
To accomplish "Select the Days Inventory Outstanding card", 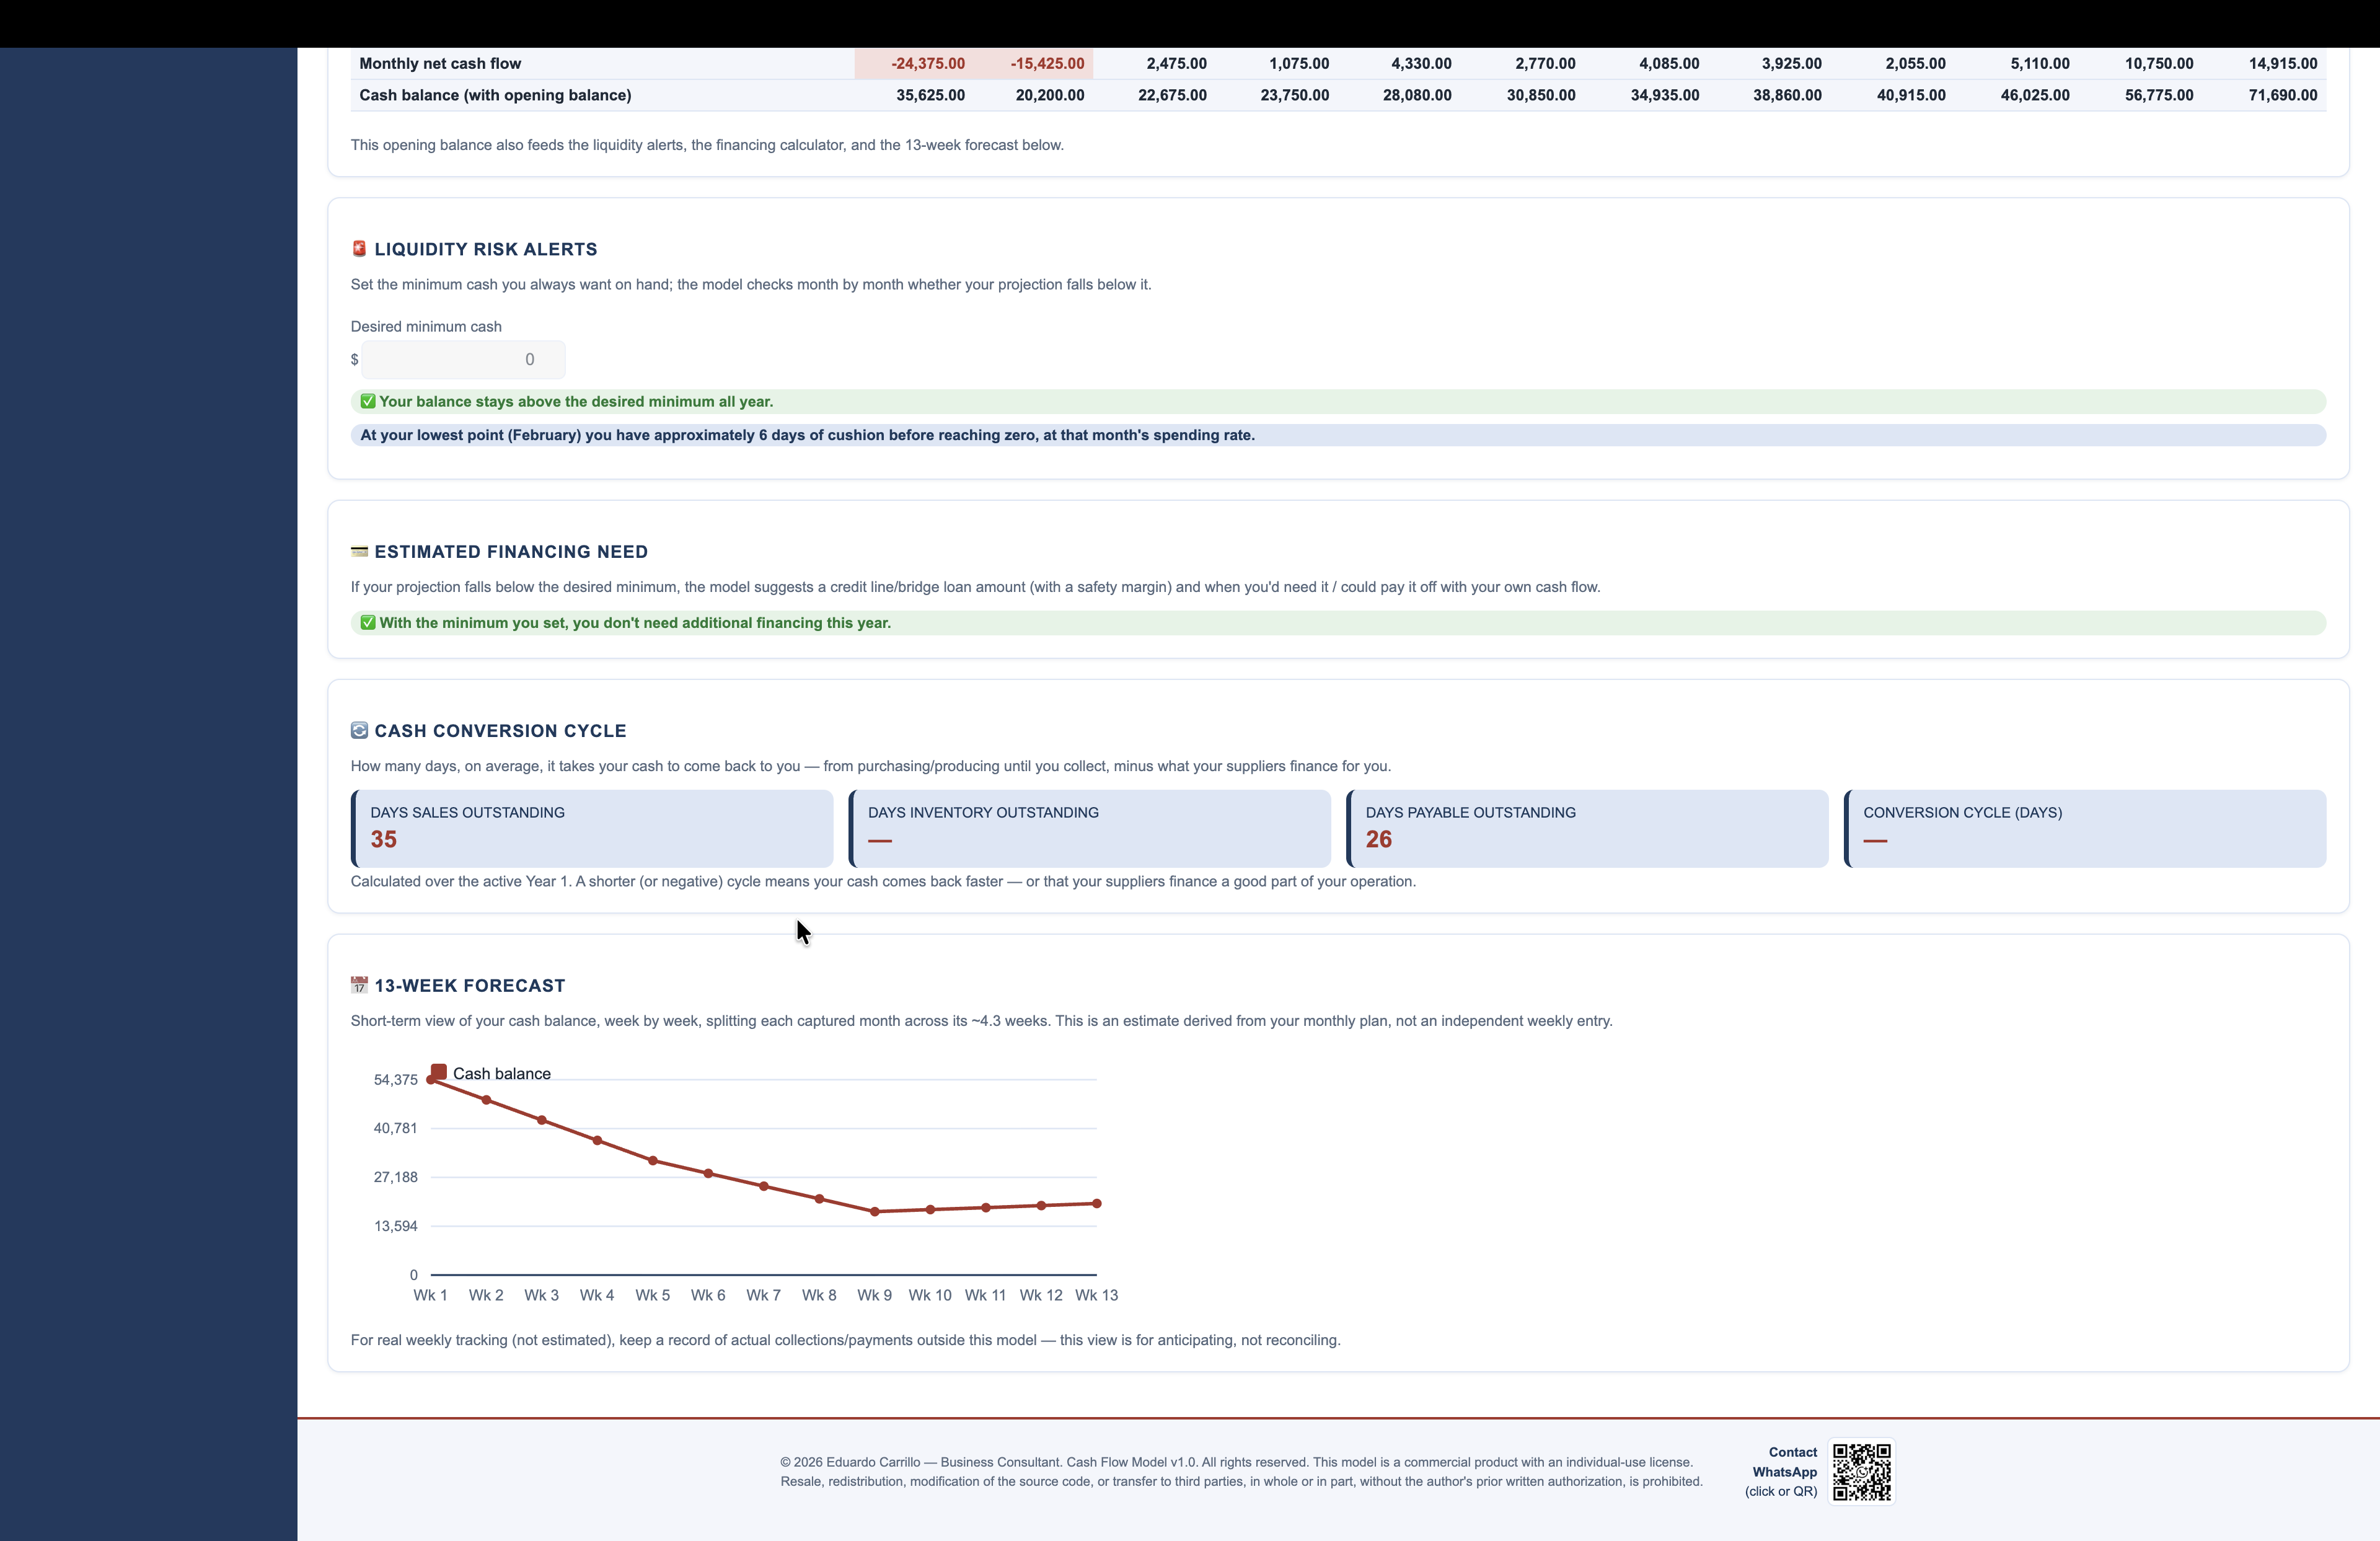I will tap(1089, 829).
